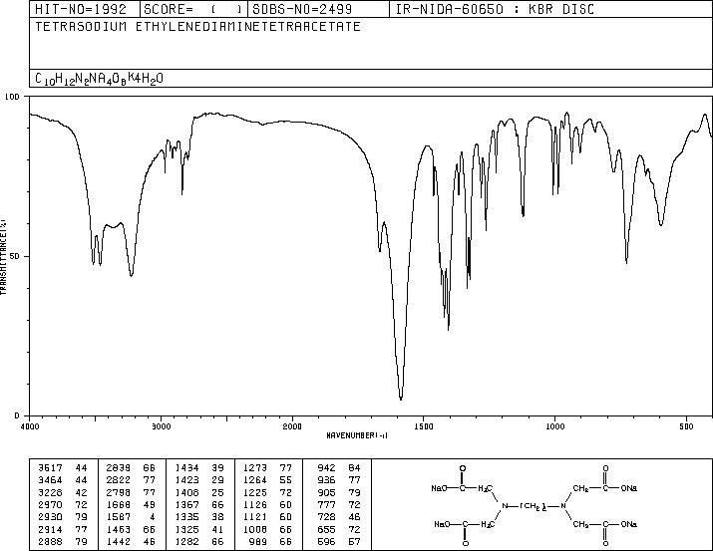Click the 3000 tick label on x-axis
Image resolution: width=713 pixels, height=551 pixels.
click(x=161, y=426)
